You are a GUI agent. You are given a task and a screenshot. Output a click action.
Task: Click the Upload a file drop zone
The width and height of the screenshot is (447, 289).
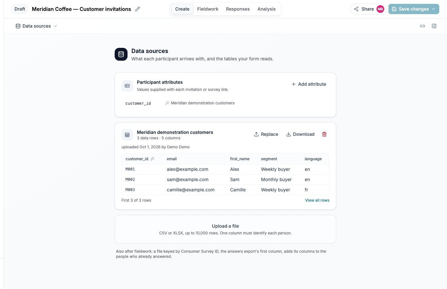[x=225, y=229]
